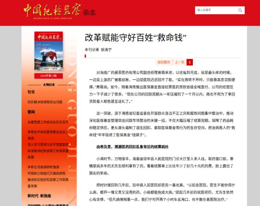Select the 社论 section heading
The image size is (260, 206).
(x=31, y=92)
